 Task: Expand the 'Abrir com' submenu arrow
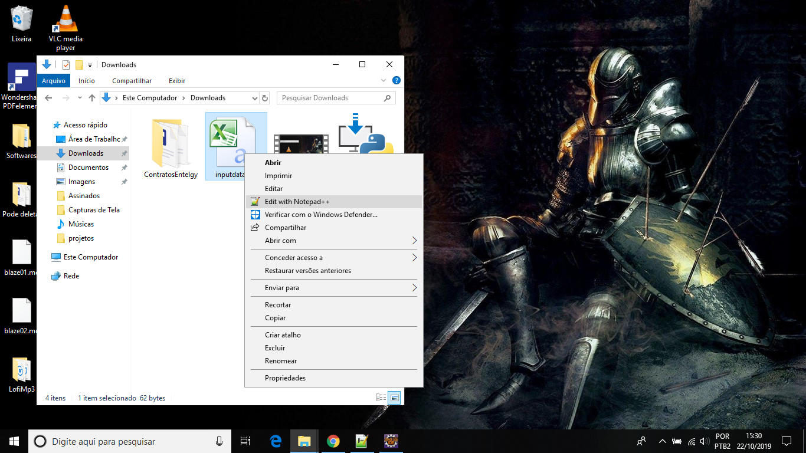pyautogui.click(x=415, y=241)
